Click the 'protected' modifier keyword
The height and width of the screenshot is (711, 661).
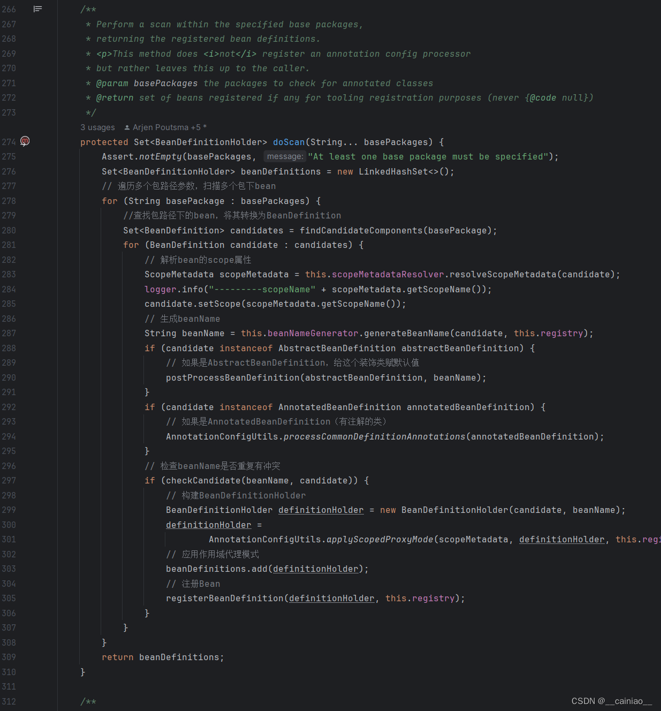point(104,142)
